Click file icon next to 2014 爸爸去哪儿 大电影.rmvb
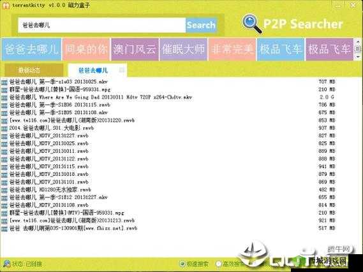363x272 pixels. [x=4, y=129]
